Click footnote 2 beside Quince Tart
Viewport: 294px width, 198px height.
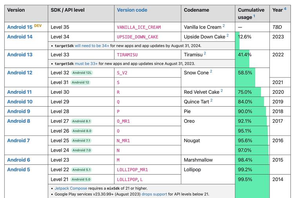tap(211, 100)
